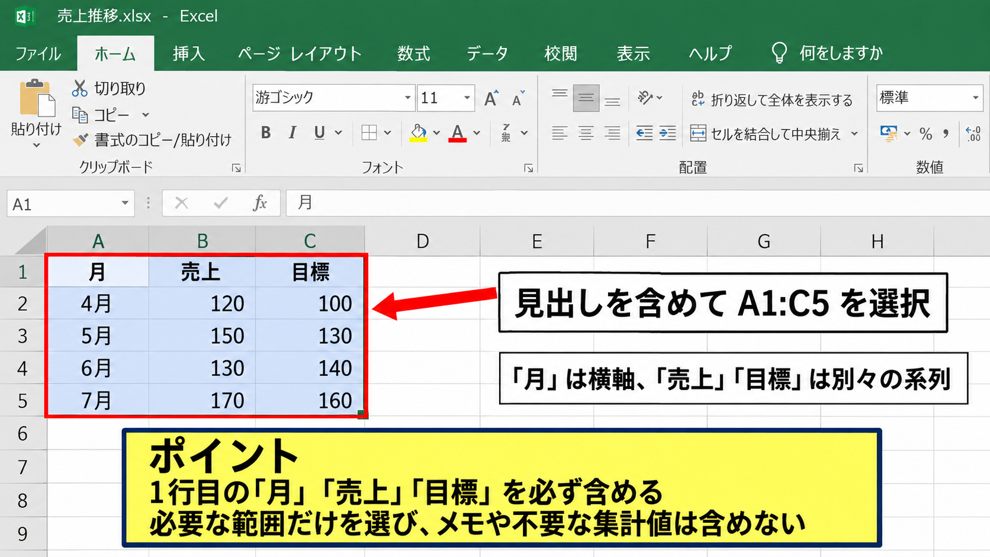The width and height of the screenshot is (990, 557).
Task: Toggle Underline formatting
Action: 319,133
